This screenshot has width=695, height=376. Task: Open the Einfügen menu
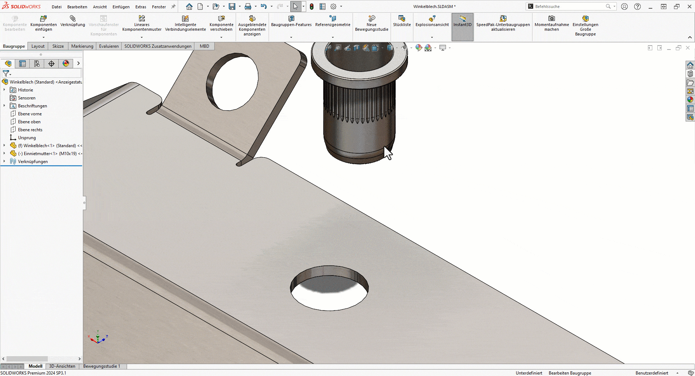point(121,7)
